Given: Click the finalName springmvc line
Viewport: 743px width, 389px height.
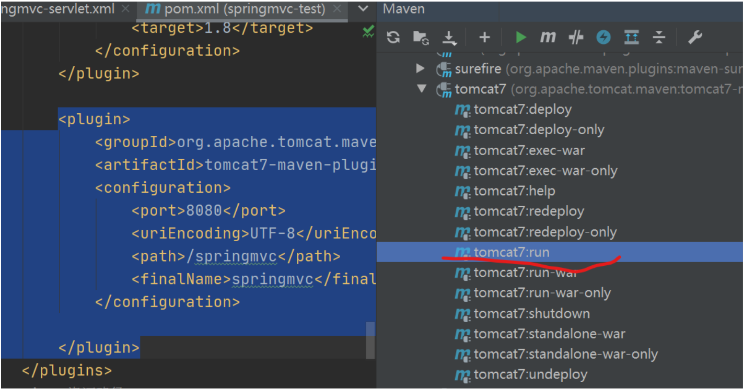Looking at the screenshot, I should pos(253,279).
